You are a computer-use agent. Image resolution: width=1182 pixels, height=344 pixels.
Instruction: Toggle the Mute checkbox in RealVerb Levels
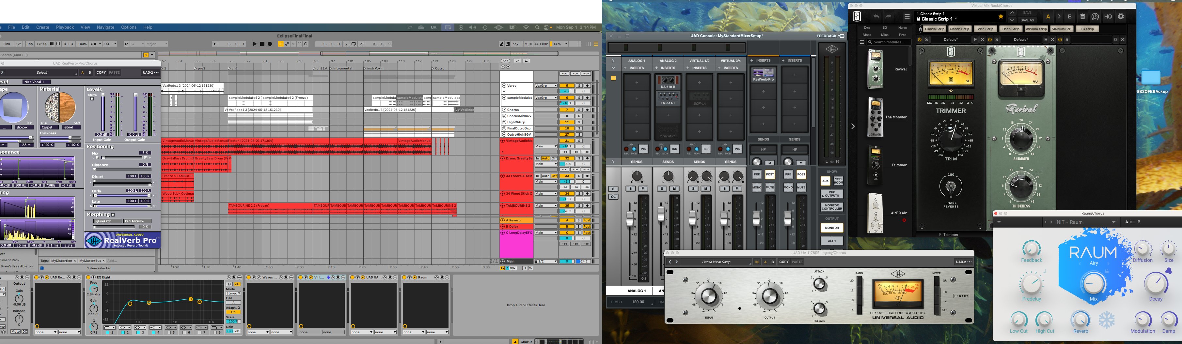(x=92, y=99)
